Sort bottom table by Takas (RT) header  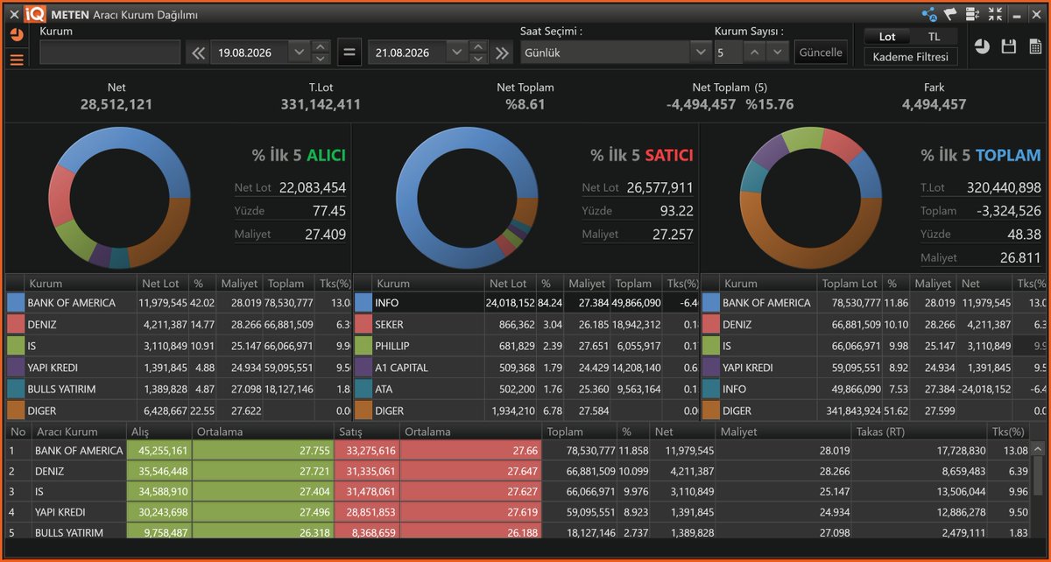tap(920, 432)
